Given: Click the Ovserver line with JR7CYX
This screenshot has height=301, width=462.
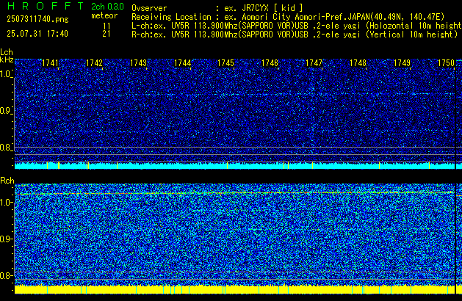Looking at the screenshot, I should pos(217,8).
